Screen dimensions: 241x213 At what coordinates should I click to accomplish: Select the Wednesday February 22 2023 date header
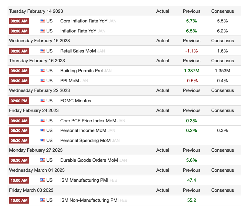[39, 90]
